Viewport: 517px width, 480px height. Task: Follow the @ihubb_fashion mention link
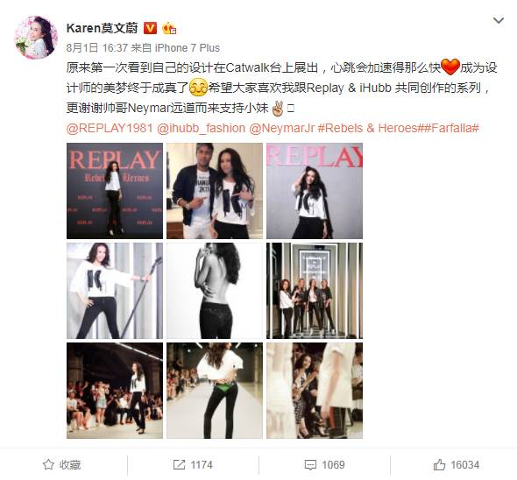coord(201,128)
